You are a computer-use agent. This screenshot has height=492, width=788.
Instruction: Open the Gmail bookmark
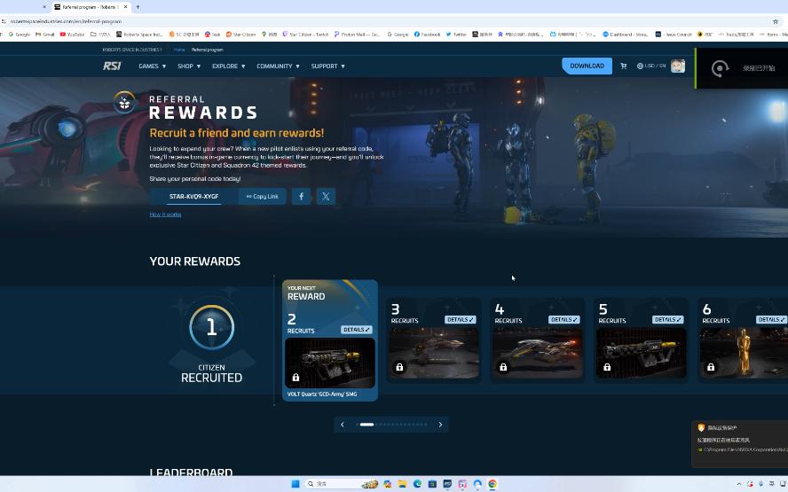tap(44, 35)
